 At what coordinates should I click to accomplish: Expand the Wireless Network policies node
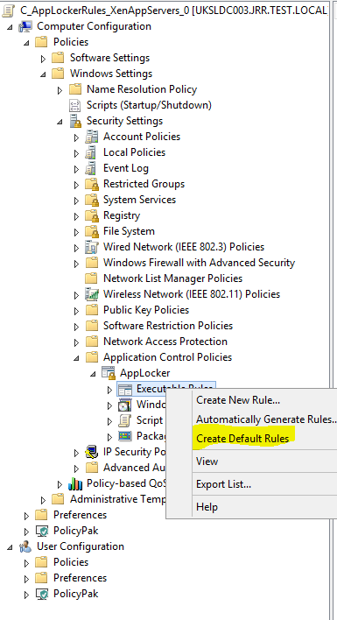point(77,295)
